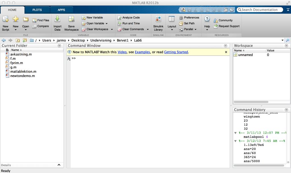291x173 pixels.
Task: Collapse the 3/11/13 12:07 PM history session
Action: [236, 133]
